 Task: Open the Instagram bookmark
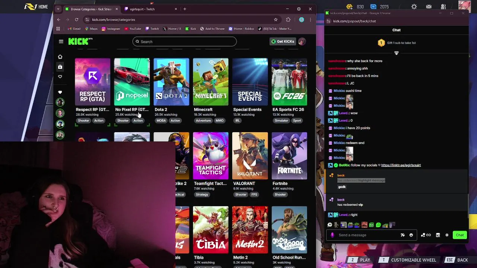pos(111,29)
